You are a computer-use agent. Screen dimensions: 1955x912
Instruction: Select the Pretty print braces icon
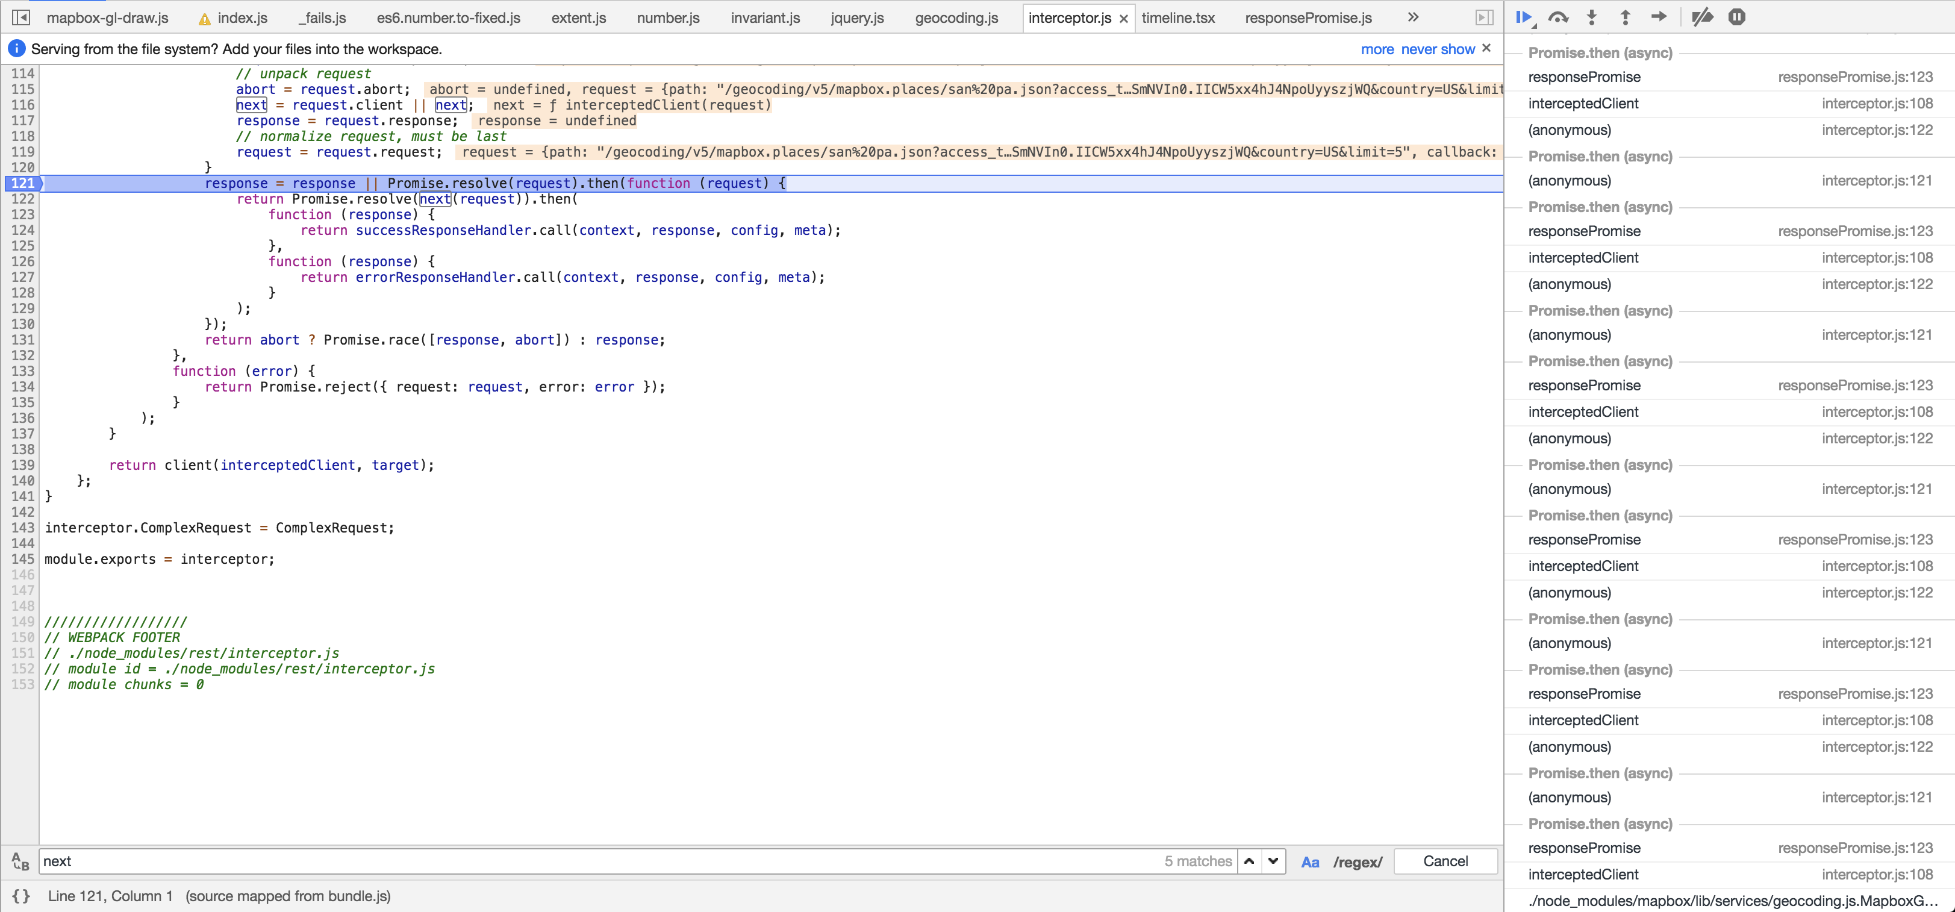coord(20,896)
